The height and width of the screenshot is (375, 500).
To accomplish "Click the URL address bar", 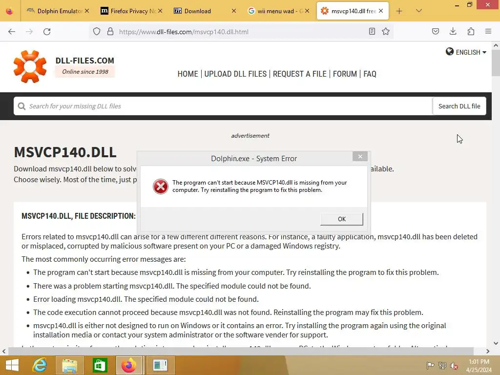I will (241, 32).
